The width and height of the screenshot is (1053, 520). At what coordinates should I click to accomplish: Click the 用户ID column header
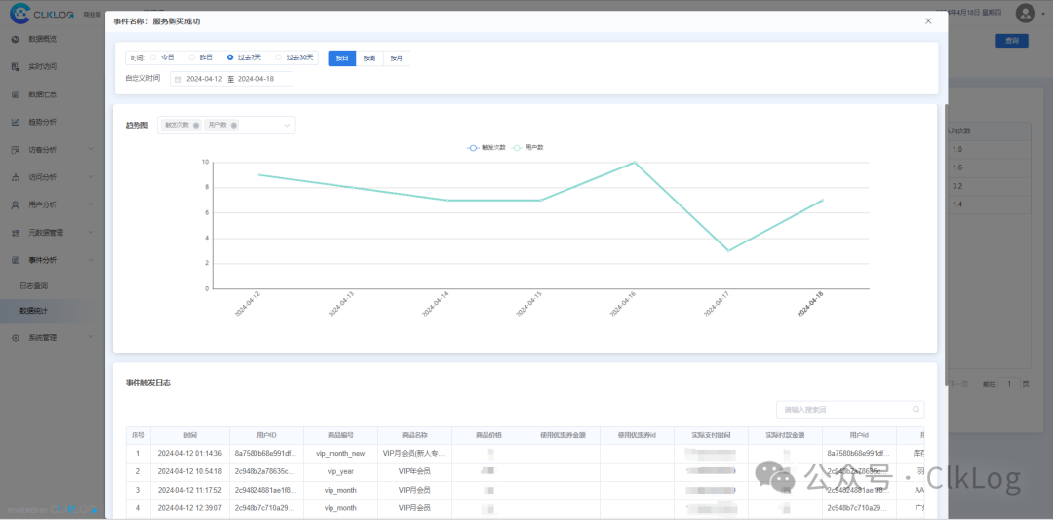point(266,434)
